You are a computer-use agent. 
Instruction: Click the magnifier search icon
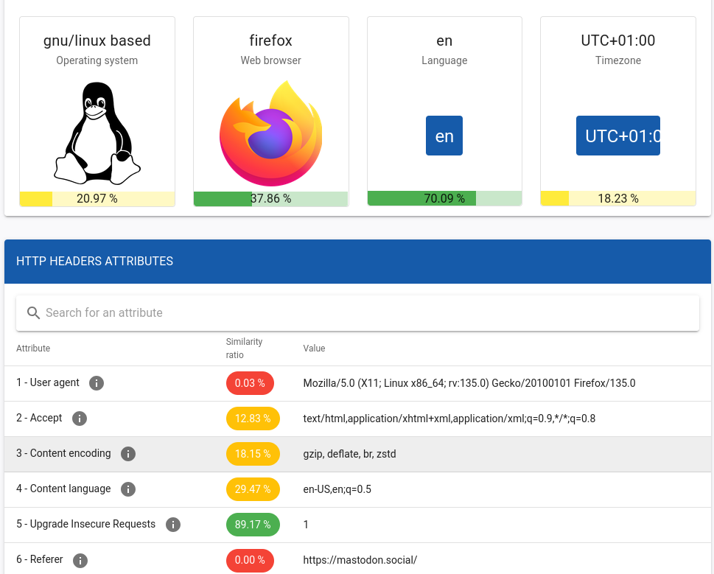(33, 312)
